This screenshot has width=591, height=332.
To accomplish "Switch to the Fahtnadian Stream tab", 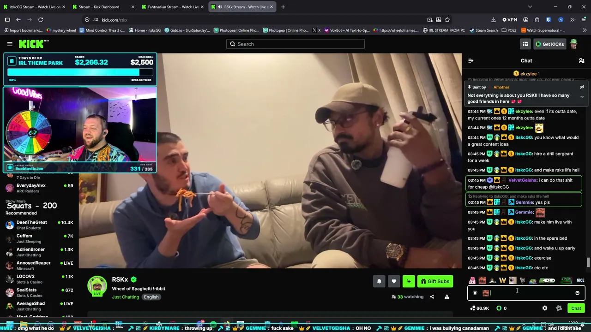I will click(172, 7).
